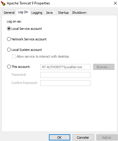
Task: Switch to the Java tab
Action: pos(49,13)
